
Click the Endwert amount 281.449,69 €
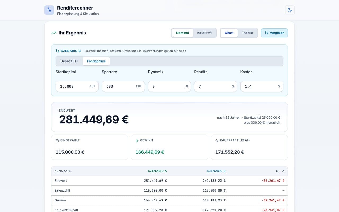(x=94, y=120)
